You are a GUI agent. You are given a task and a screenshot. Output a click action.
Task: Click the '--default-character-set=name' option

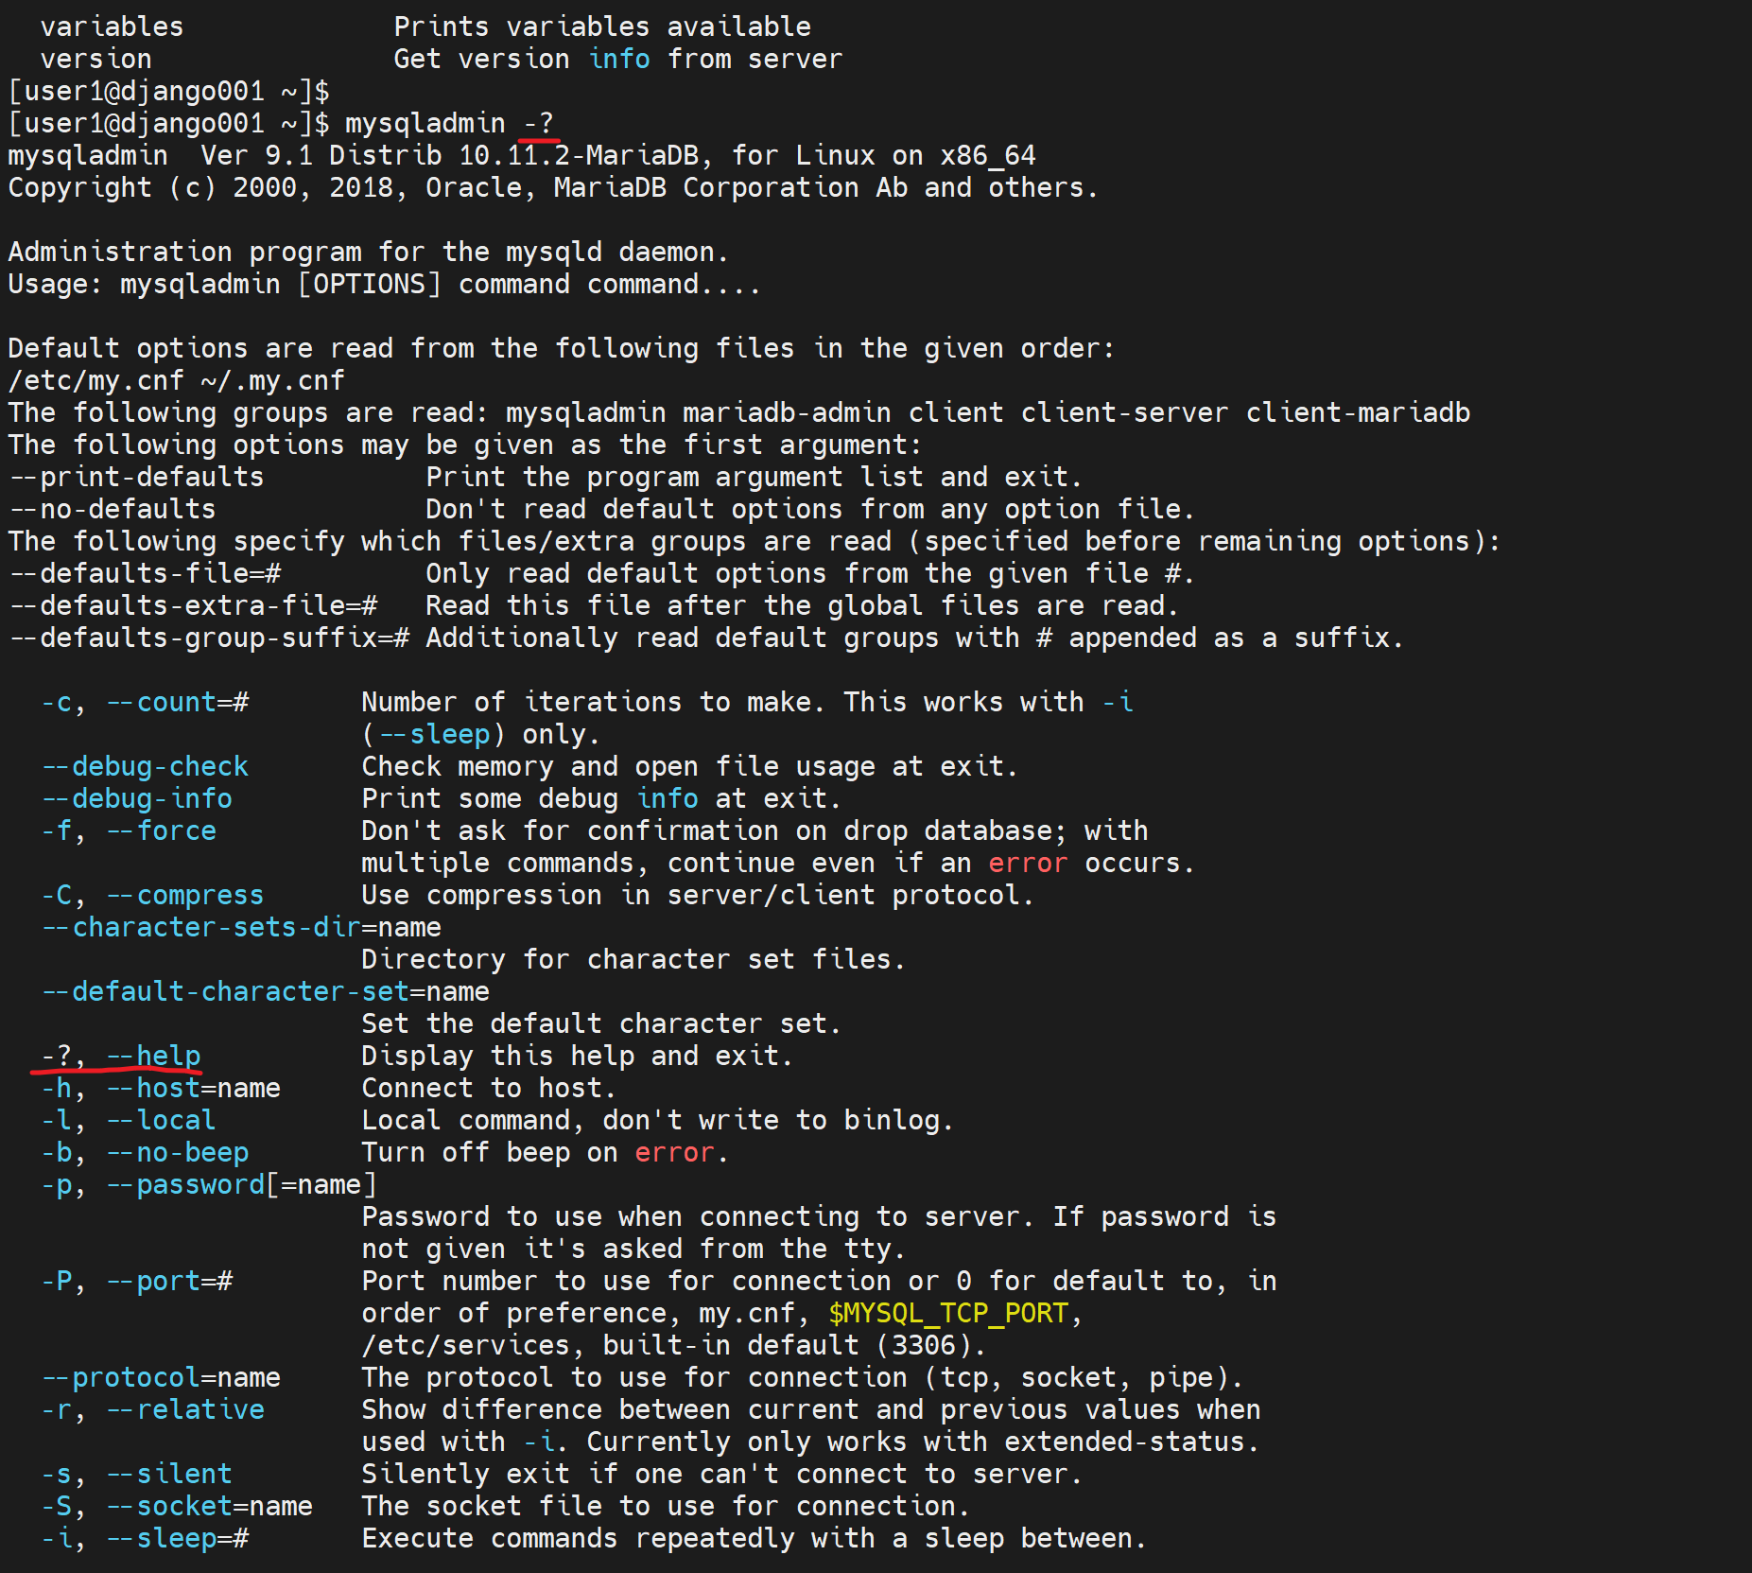click(266, 991)
